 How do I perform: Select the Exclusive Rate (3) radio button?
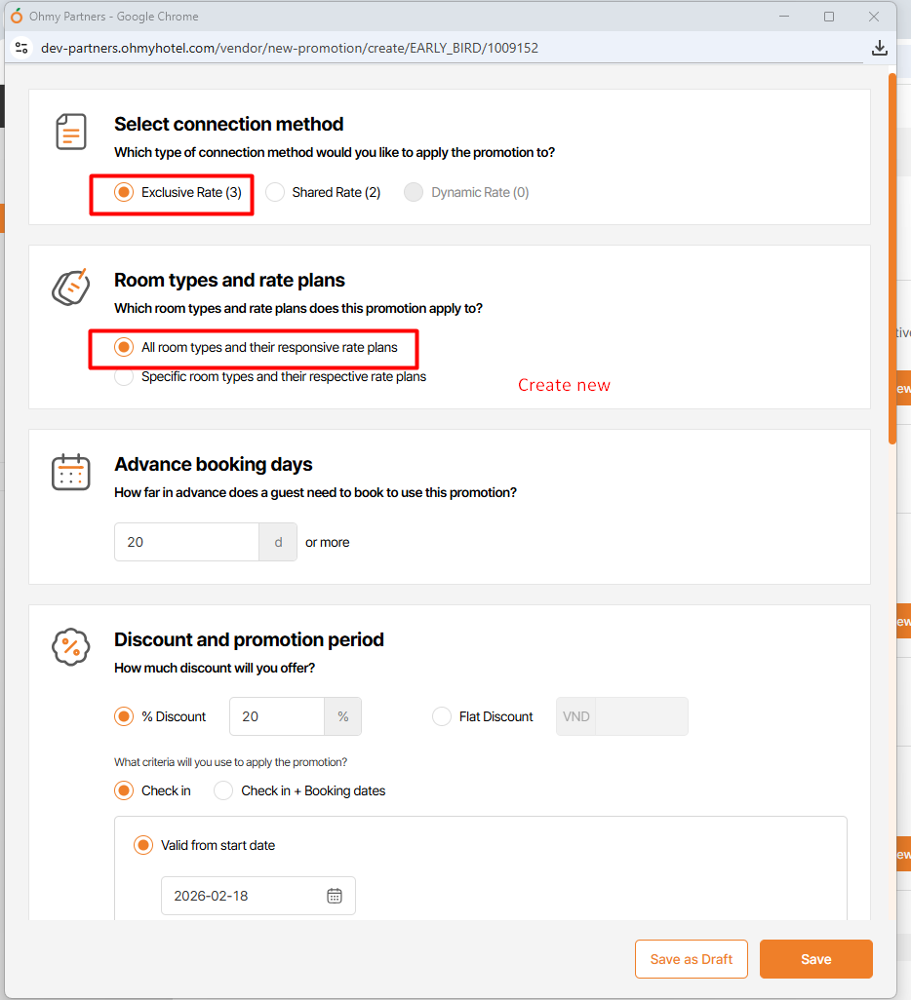[x=124, y=192]
